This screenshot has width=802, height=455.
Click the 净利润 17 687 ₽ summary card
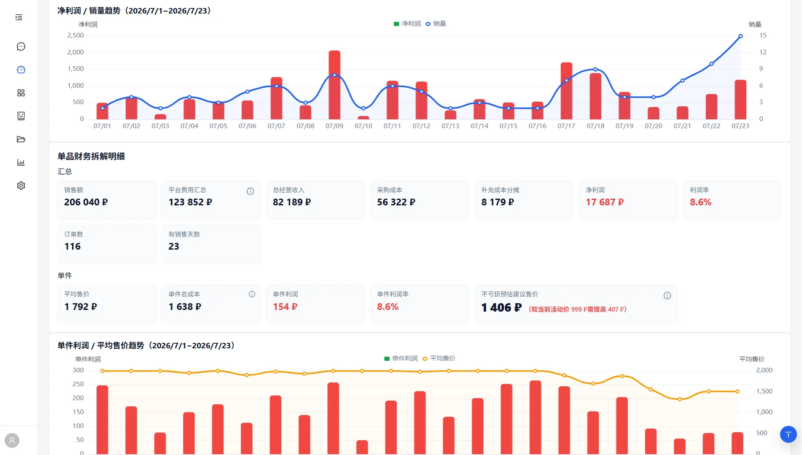628,200
